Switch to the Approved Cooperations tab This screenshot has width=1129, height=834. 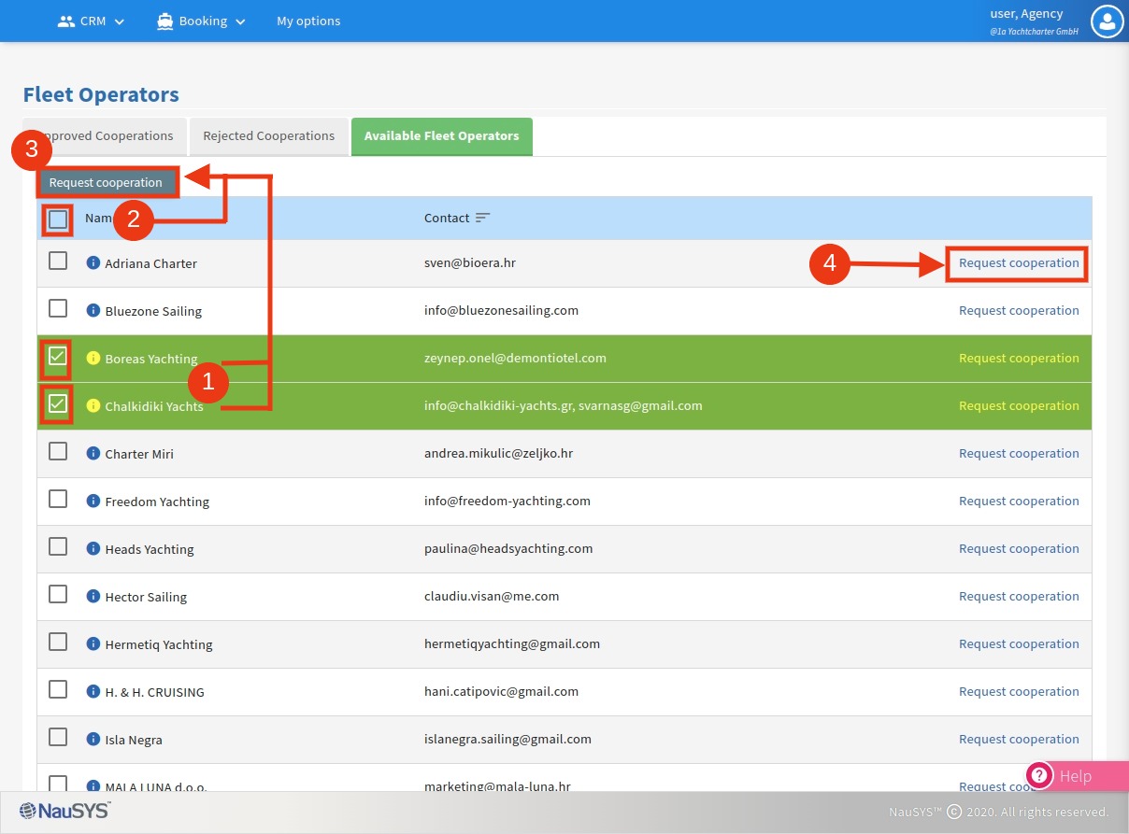pos(105,136)
